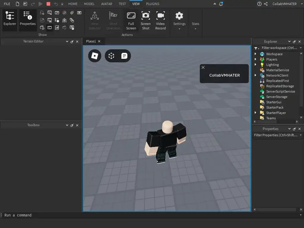The width and height of the screenshot is (304, 228).
Task: Click the Explorer scrollbar down arrow
Action: pos(301,118)
